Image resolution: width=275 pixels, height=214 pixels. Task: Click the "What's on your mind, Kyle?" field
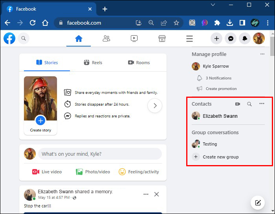pyautogui.click(x=100, y=154)
